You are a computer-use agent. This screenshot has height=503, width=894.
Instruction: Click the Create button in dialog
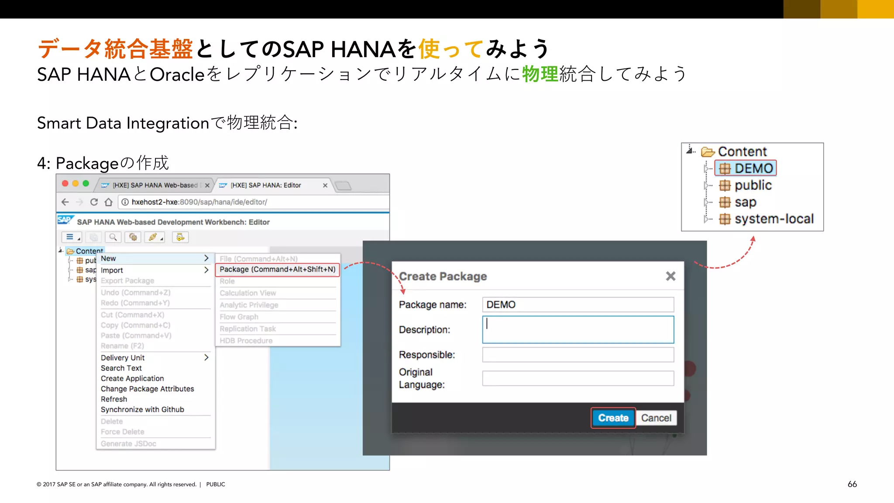pos(613,418)
